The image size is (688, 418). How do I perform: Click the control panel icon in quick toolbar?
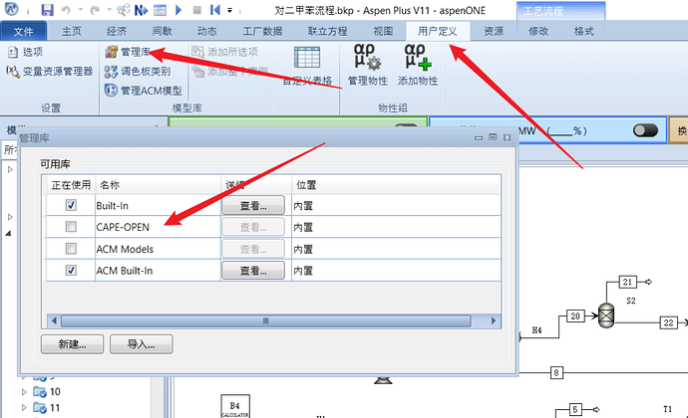[160, 10]
